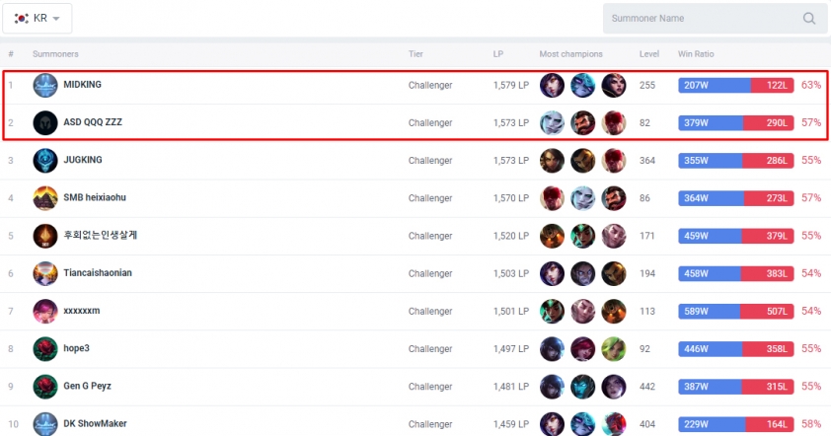Screen dimensions: 831x436
Task: Focus the Summoner Name search field
Action: pyautogui.click(x=715, y=19)
